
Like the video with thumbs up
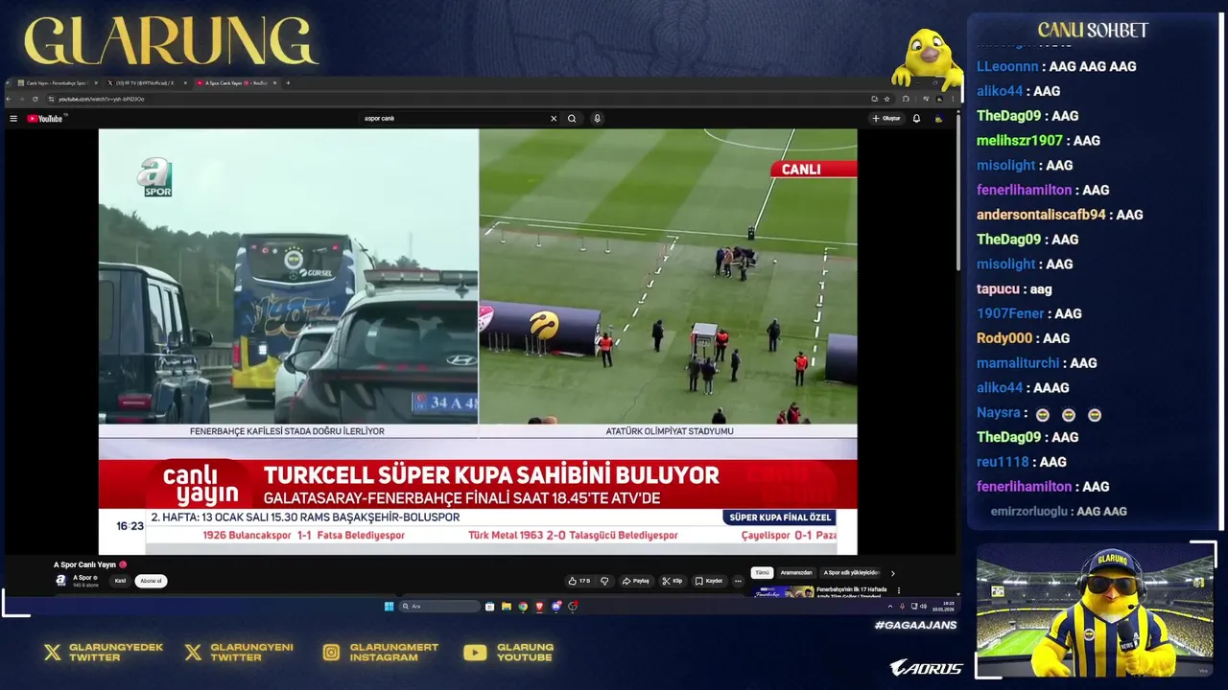click(579, 581)
